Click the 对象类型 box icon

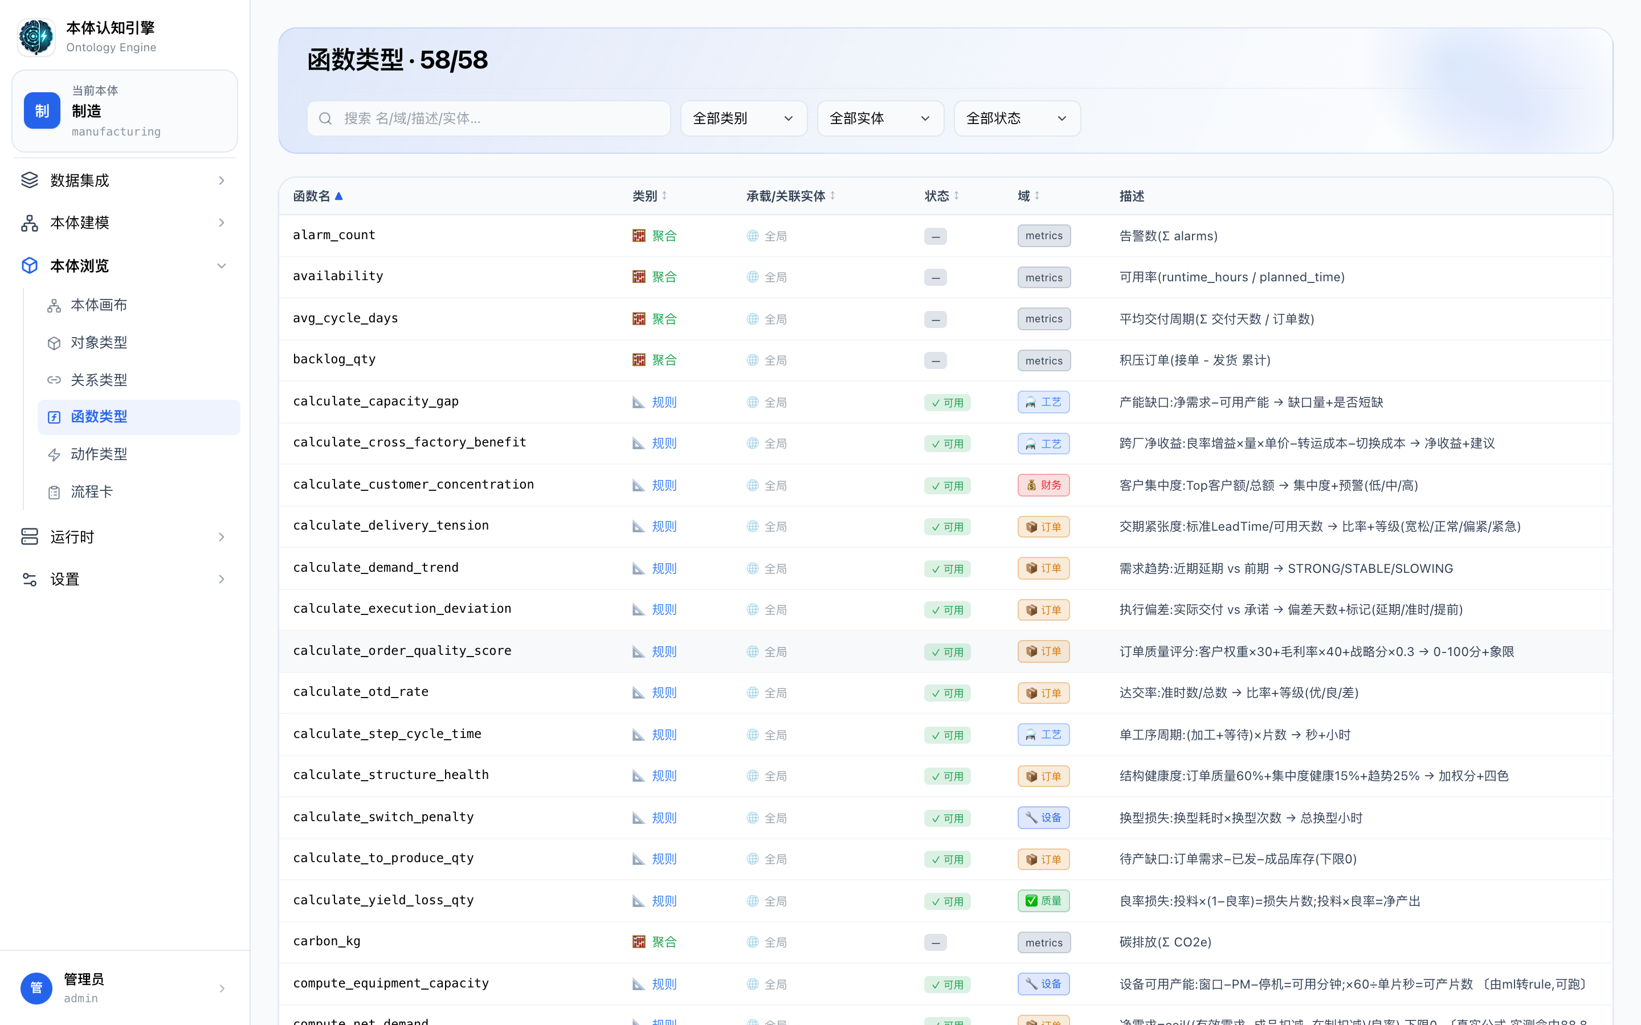tap(54, 343)
